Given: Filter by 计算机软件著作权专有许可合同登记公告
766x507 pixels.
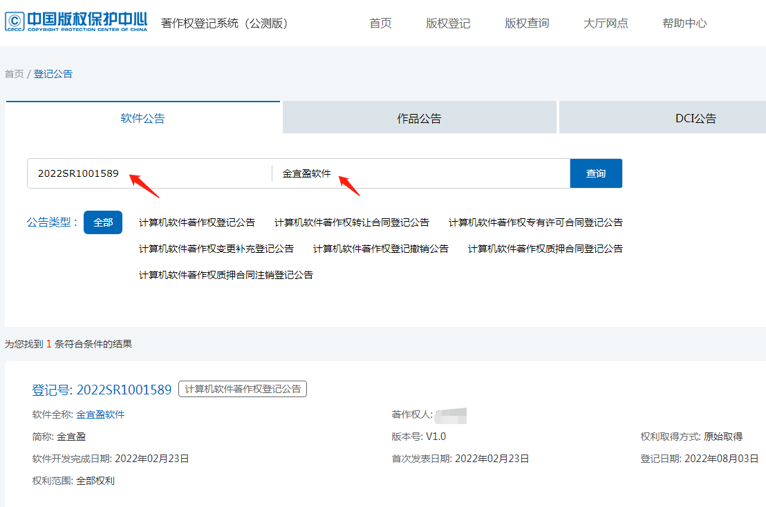Looking at the screenshot, I should (535, 222).
